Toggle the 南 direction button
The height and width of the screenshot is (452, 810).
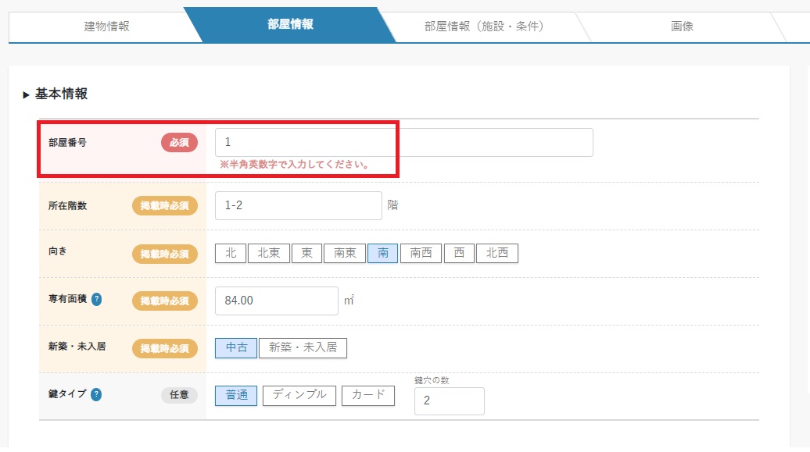(x=383, y=253)
